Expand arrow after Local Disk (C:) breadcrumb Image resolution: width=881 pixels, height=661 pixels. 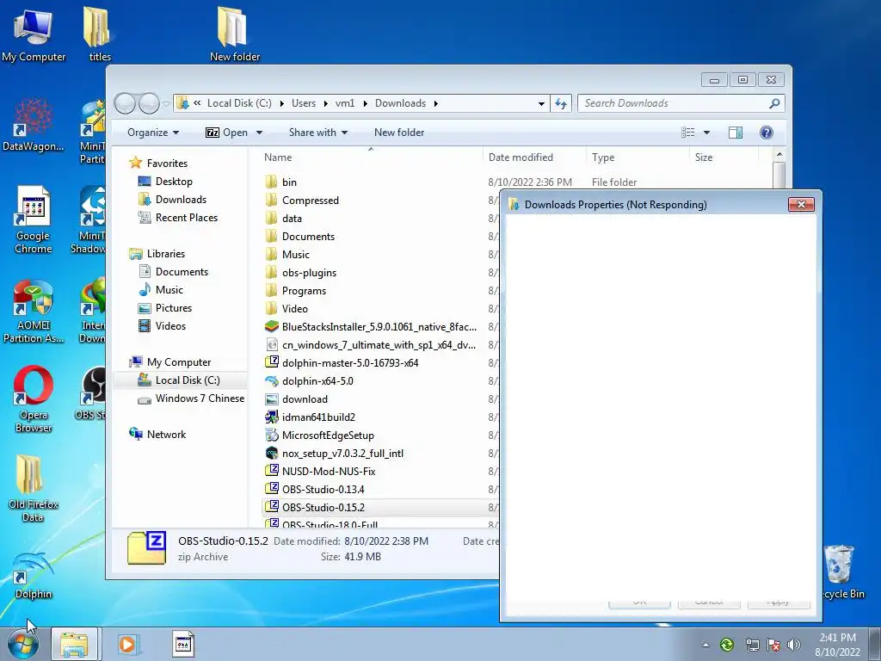click(280, 103)
